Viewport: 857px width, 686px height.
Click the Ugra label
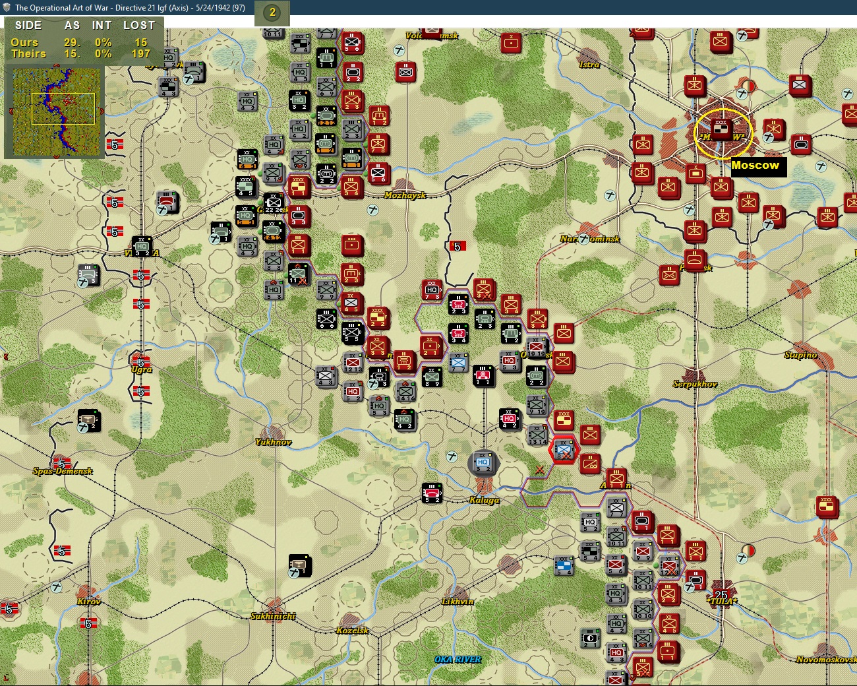click(x=141, y=369)
